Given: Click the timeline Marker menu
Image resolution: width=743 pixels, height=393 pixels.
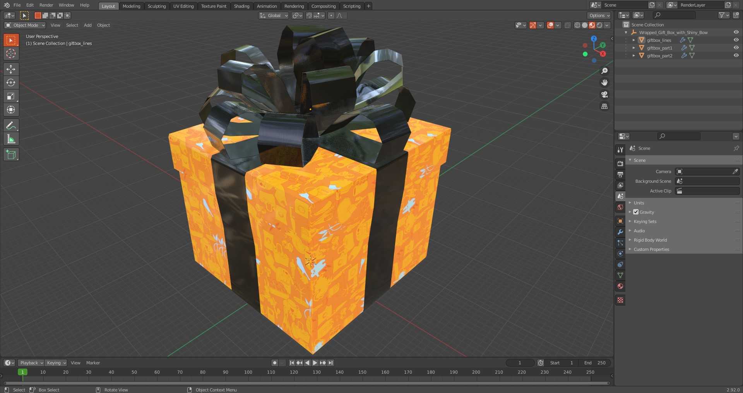Looking at the screenshot, I should tap(93, 363).
